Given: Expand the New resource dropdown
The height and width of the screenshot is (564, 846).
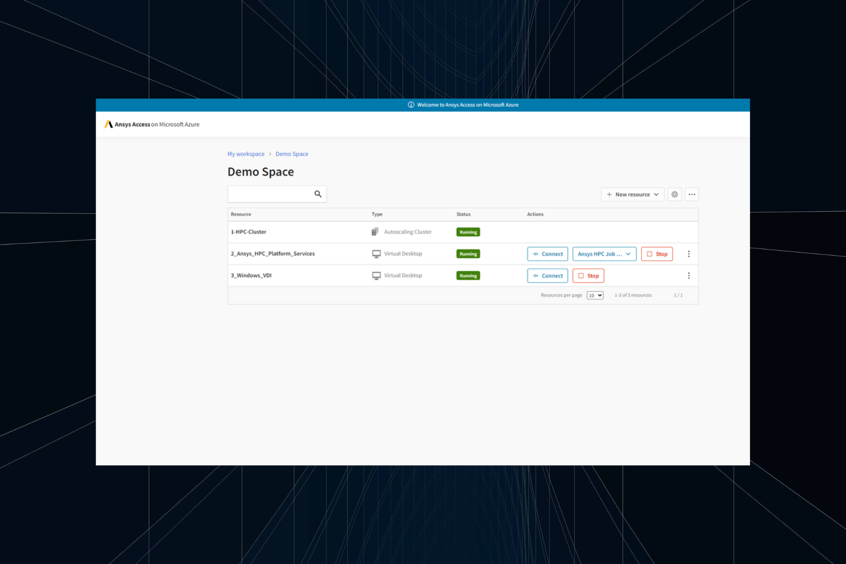Looking at the screenshot, I should 632,194.
